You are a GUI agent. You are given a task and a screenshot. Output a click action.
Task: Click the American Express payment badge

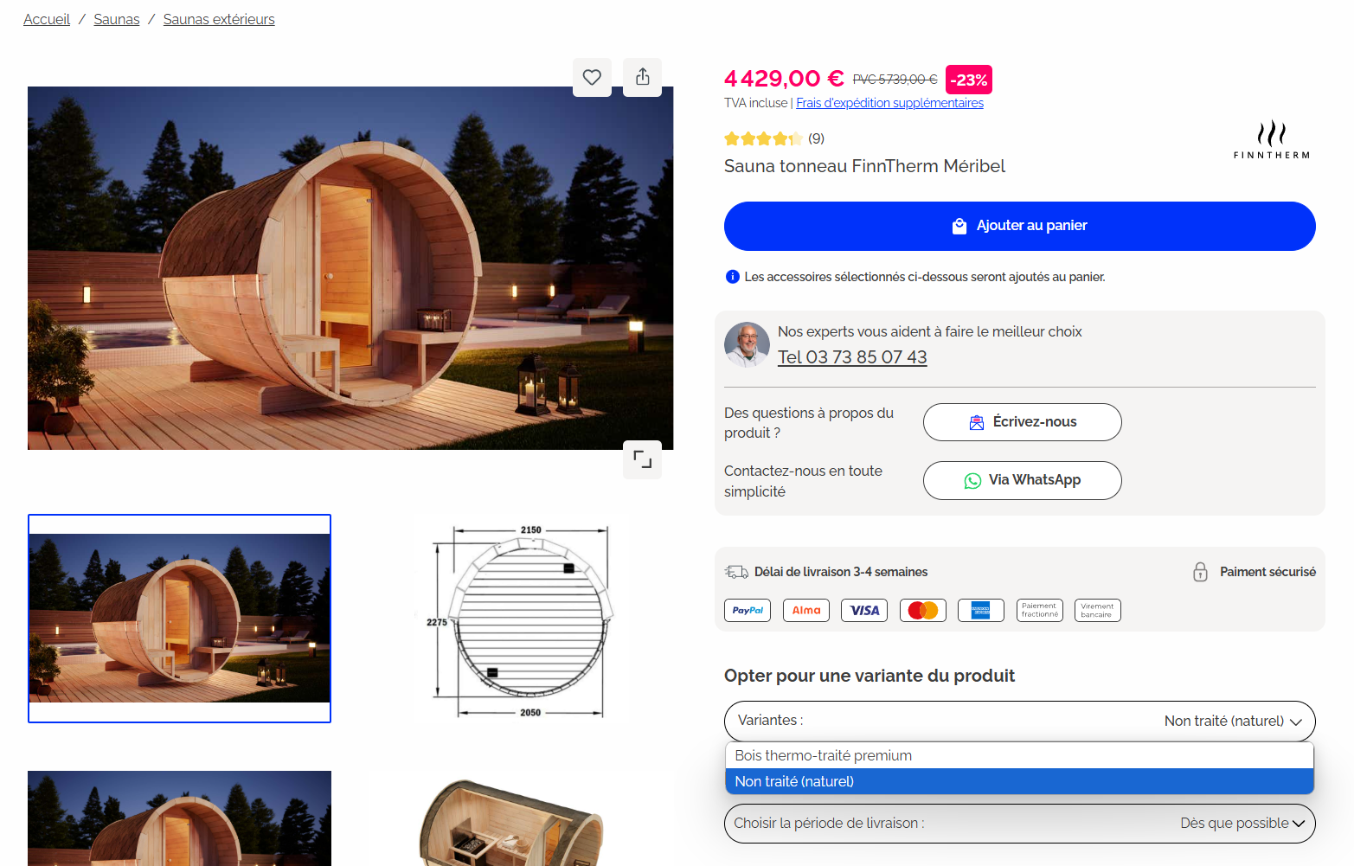[981, 610]
